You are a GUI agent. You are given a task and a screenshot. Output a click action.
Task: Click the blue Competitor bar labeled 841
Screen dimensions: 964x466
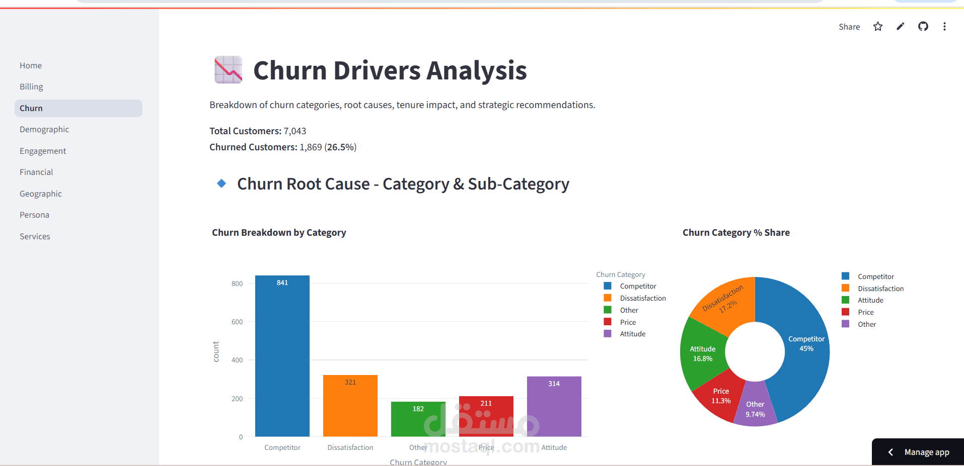click(282, 356)
